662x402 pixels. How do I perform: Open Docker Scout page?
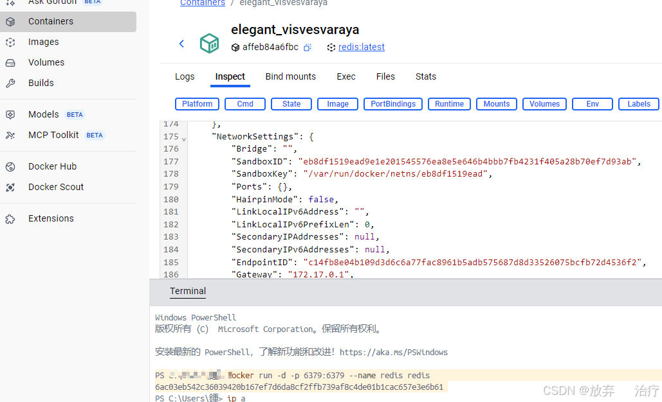56,187
